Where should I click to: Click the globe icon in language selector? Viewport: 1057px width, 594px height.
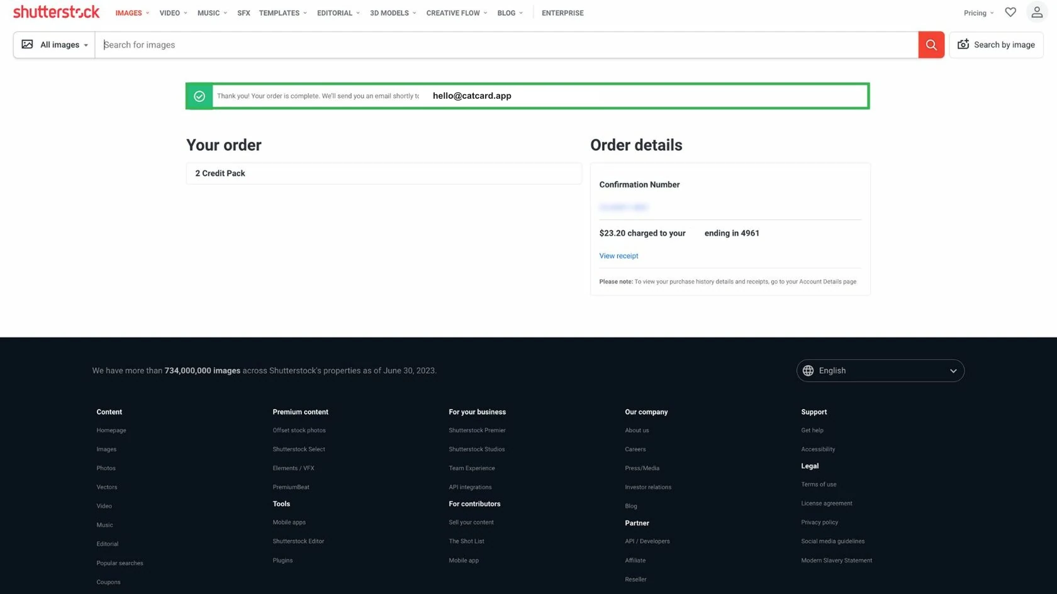(808, 371)
